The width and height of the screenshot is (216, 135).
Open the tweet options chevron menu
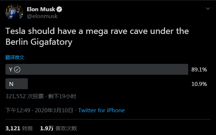point(208,9)
